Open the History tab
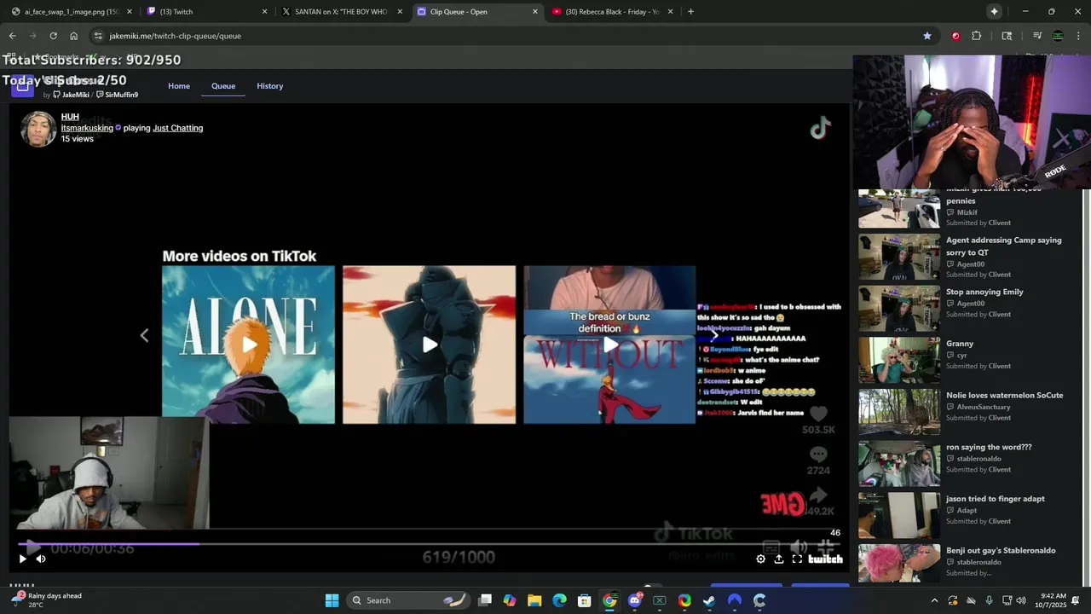The image size is (1091, 614). coord(270,86)
